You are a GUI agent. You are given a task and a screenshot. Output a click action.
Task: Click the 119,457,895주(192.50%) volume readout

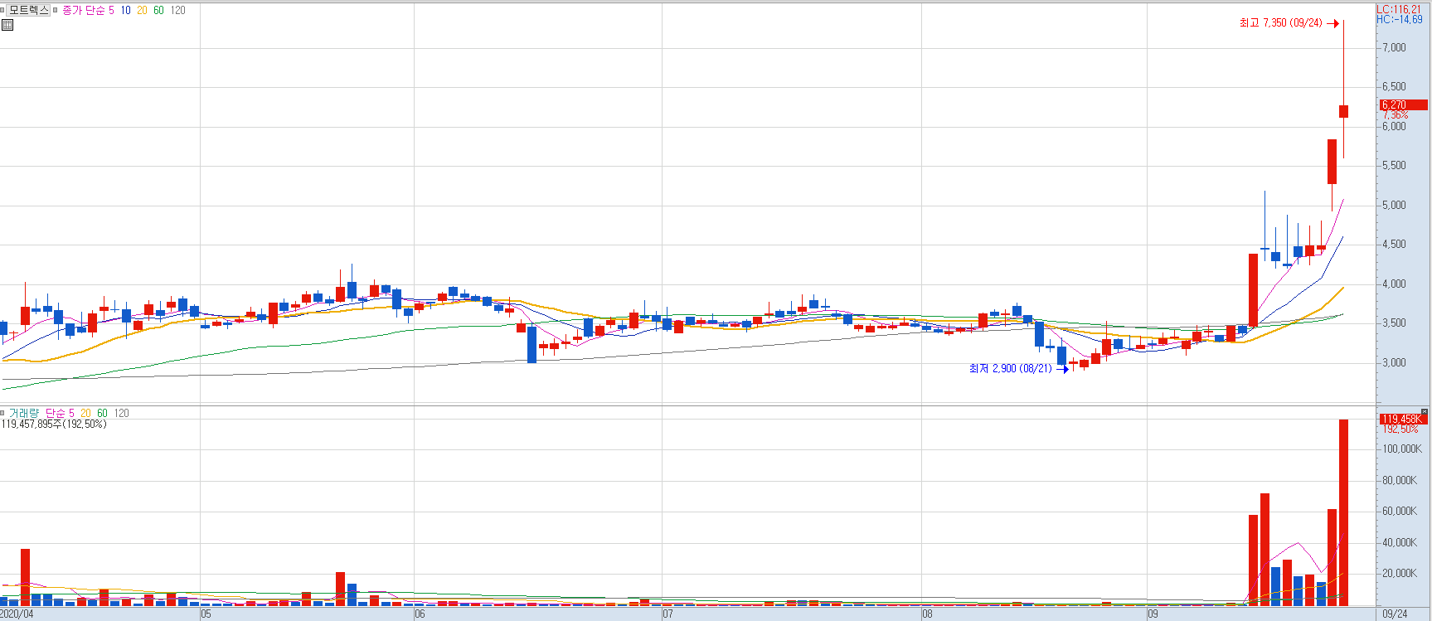point(54,425)
